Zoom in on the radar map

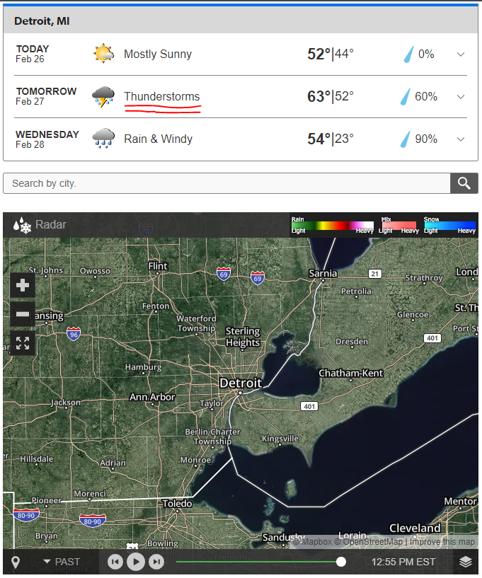23,285
